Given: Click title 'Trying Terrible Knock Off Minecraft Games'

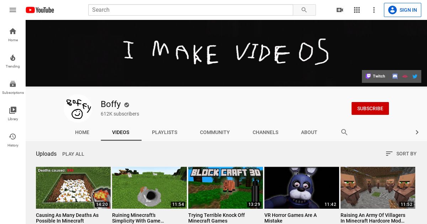Looking at the screenshot, I should pyautogui.click(x=216, y=218).
